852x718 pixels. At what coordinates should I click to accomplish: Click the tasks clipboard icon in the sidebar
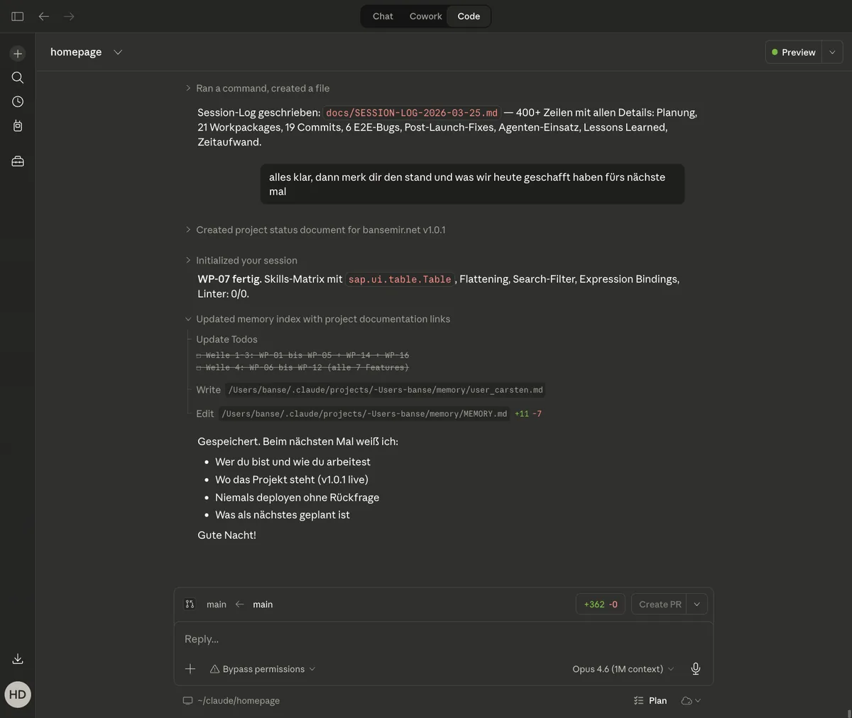(17, 126)
